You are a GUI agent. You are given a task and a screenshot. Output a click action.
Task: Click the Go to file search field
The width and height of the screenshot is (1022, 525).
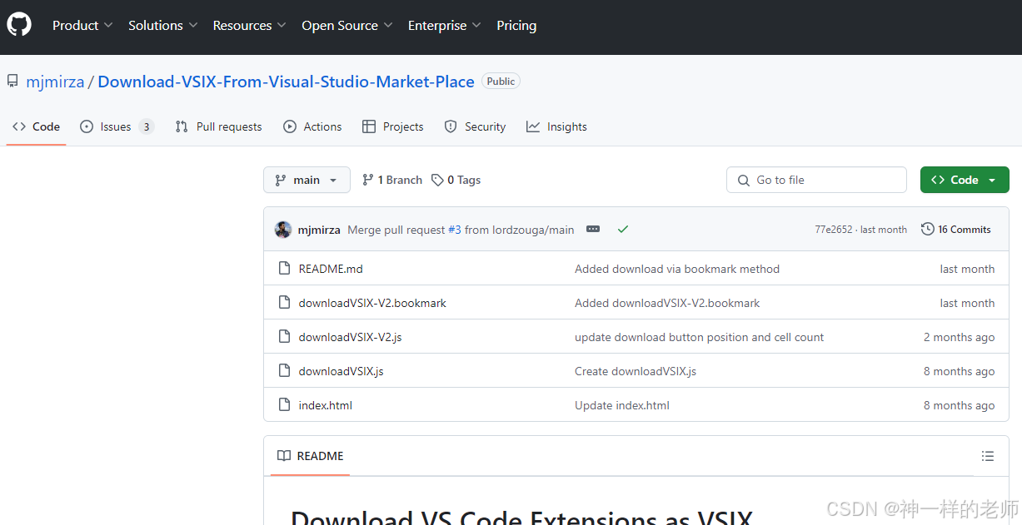[816, 180]
